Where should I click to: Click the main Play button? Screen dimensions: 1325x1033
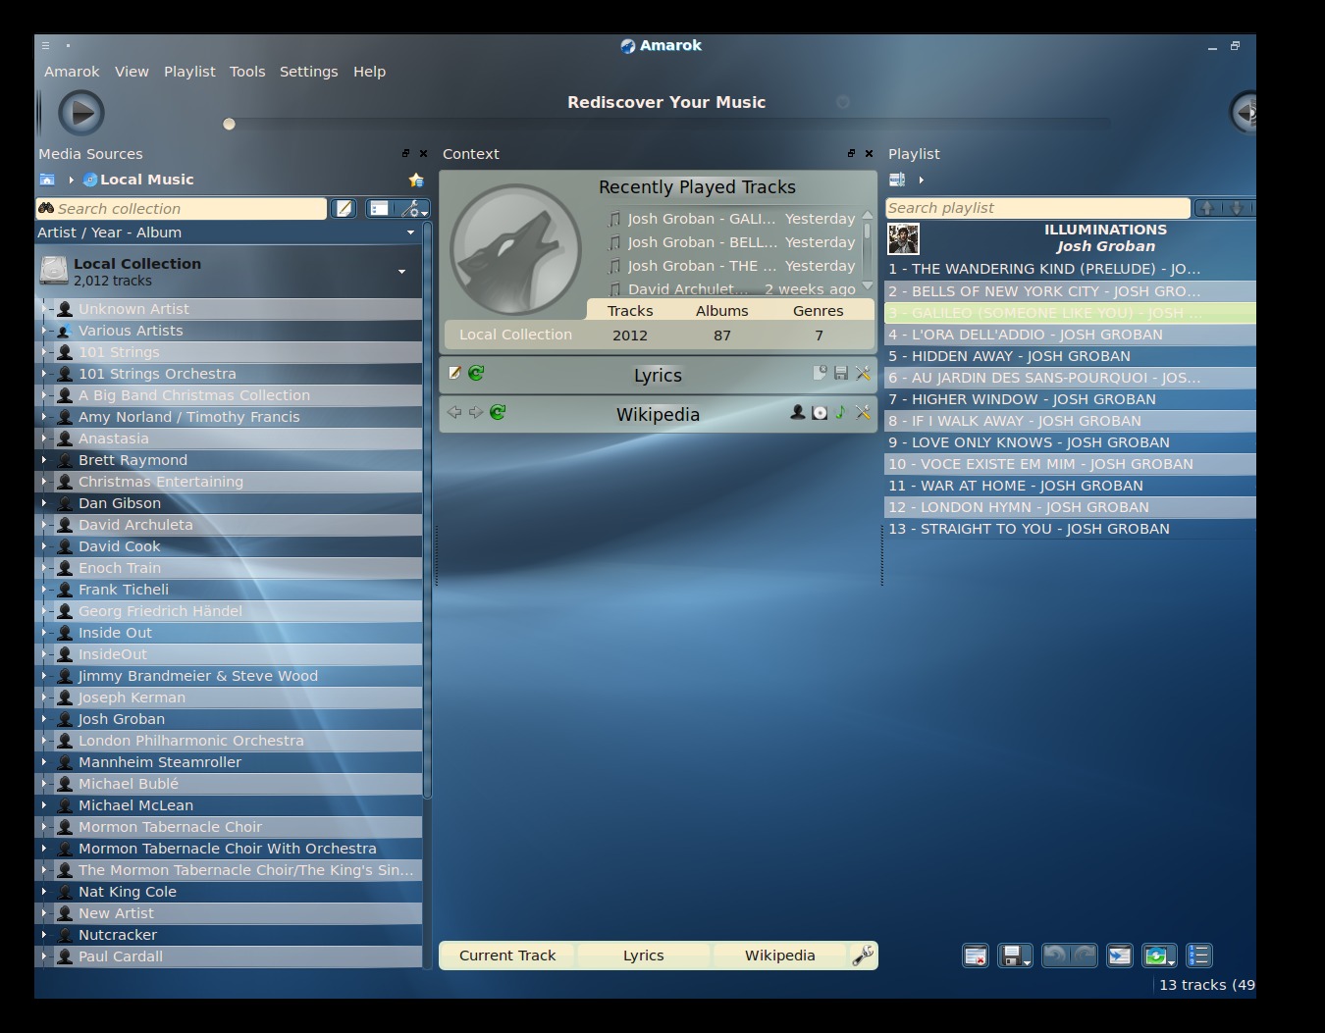(x=81, y=113)
